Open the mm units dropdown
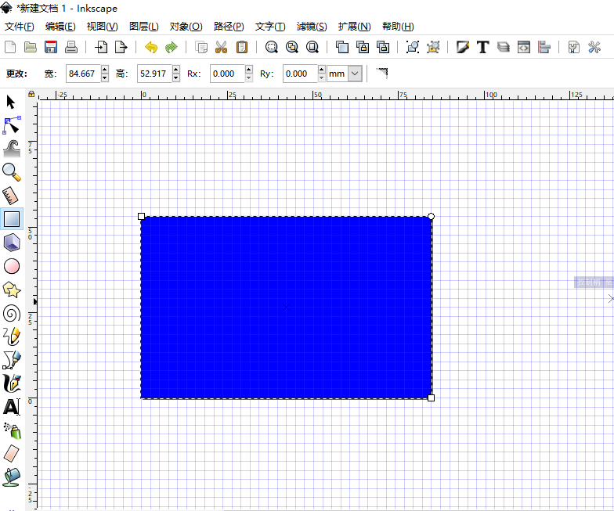This screenshot has height=511, width=614. click(x=355, y=74)
